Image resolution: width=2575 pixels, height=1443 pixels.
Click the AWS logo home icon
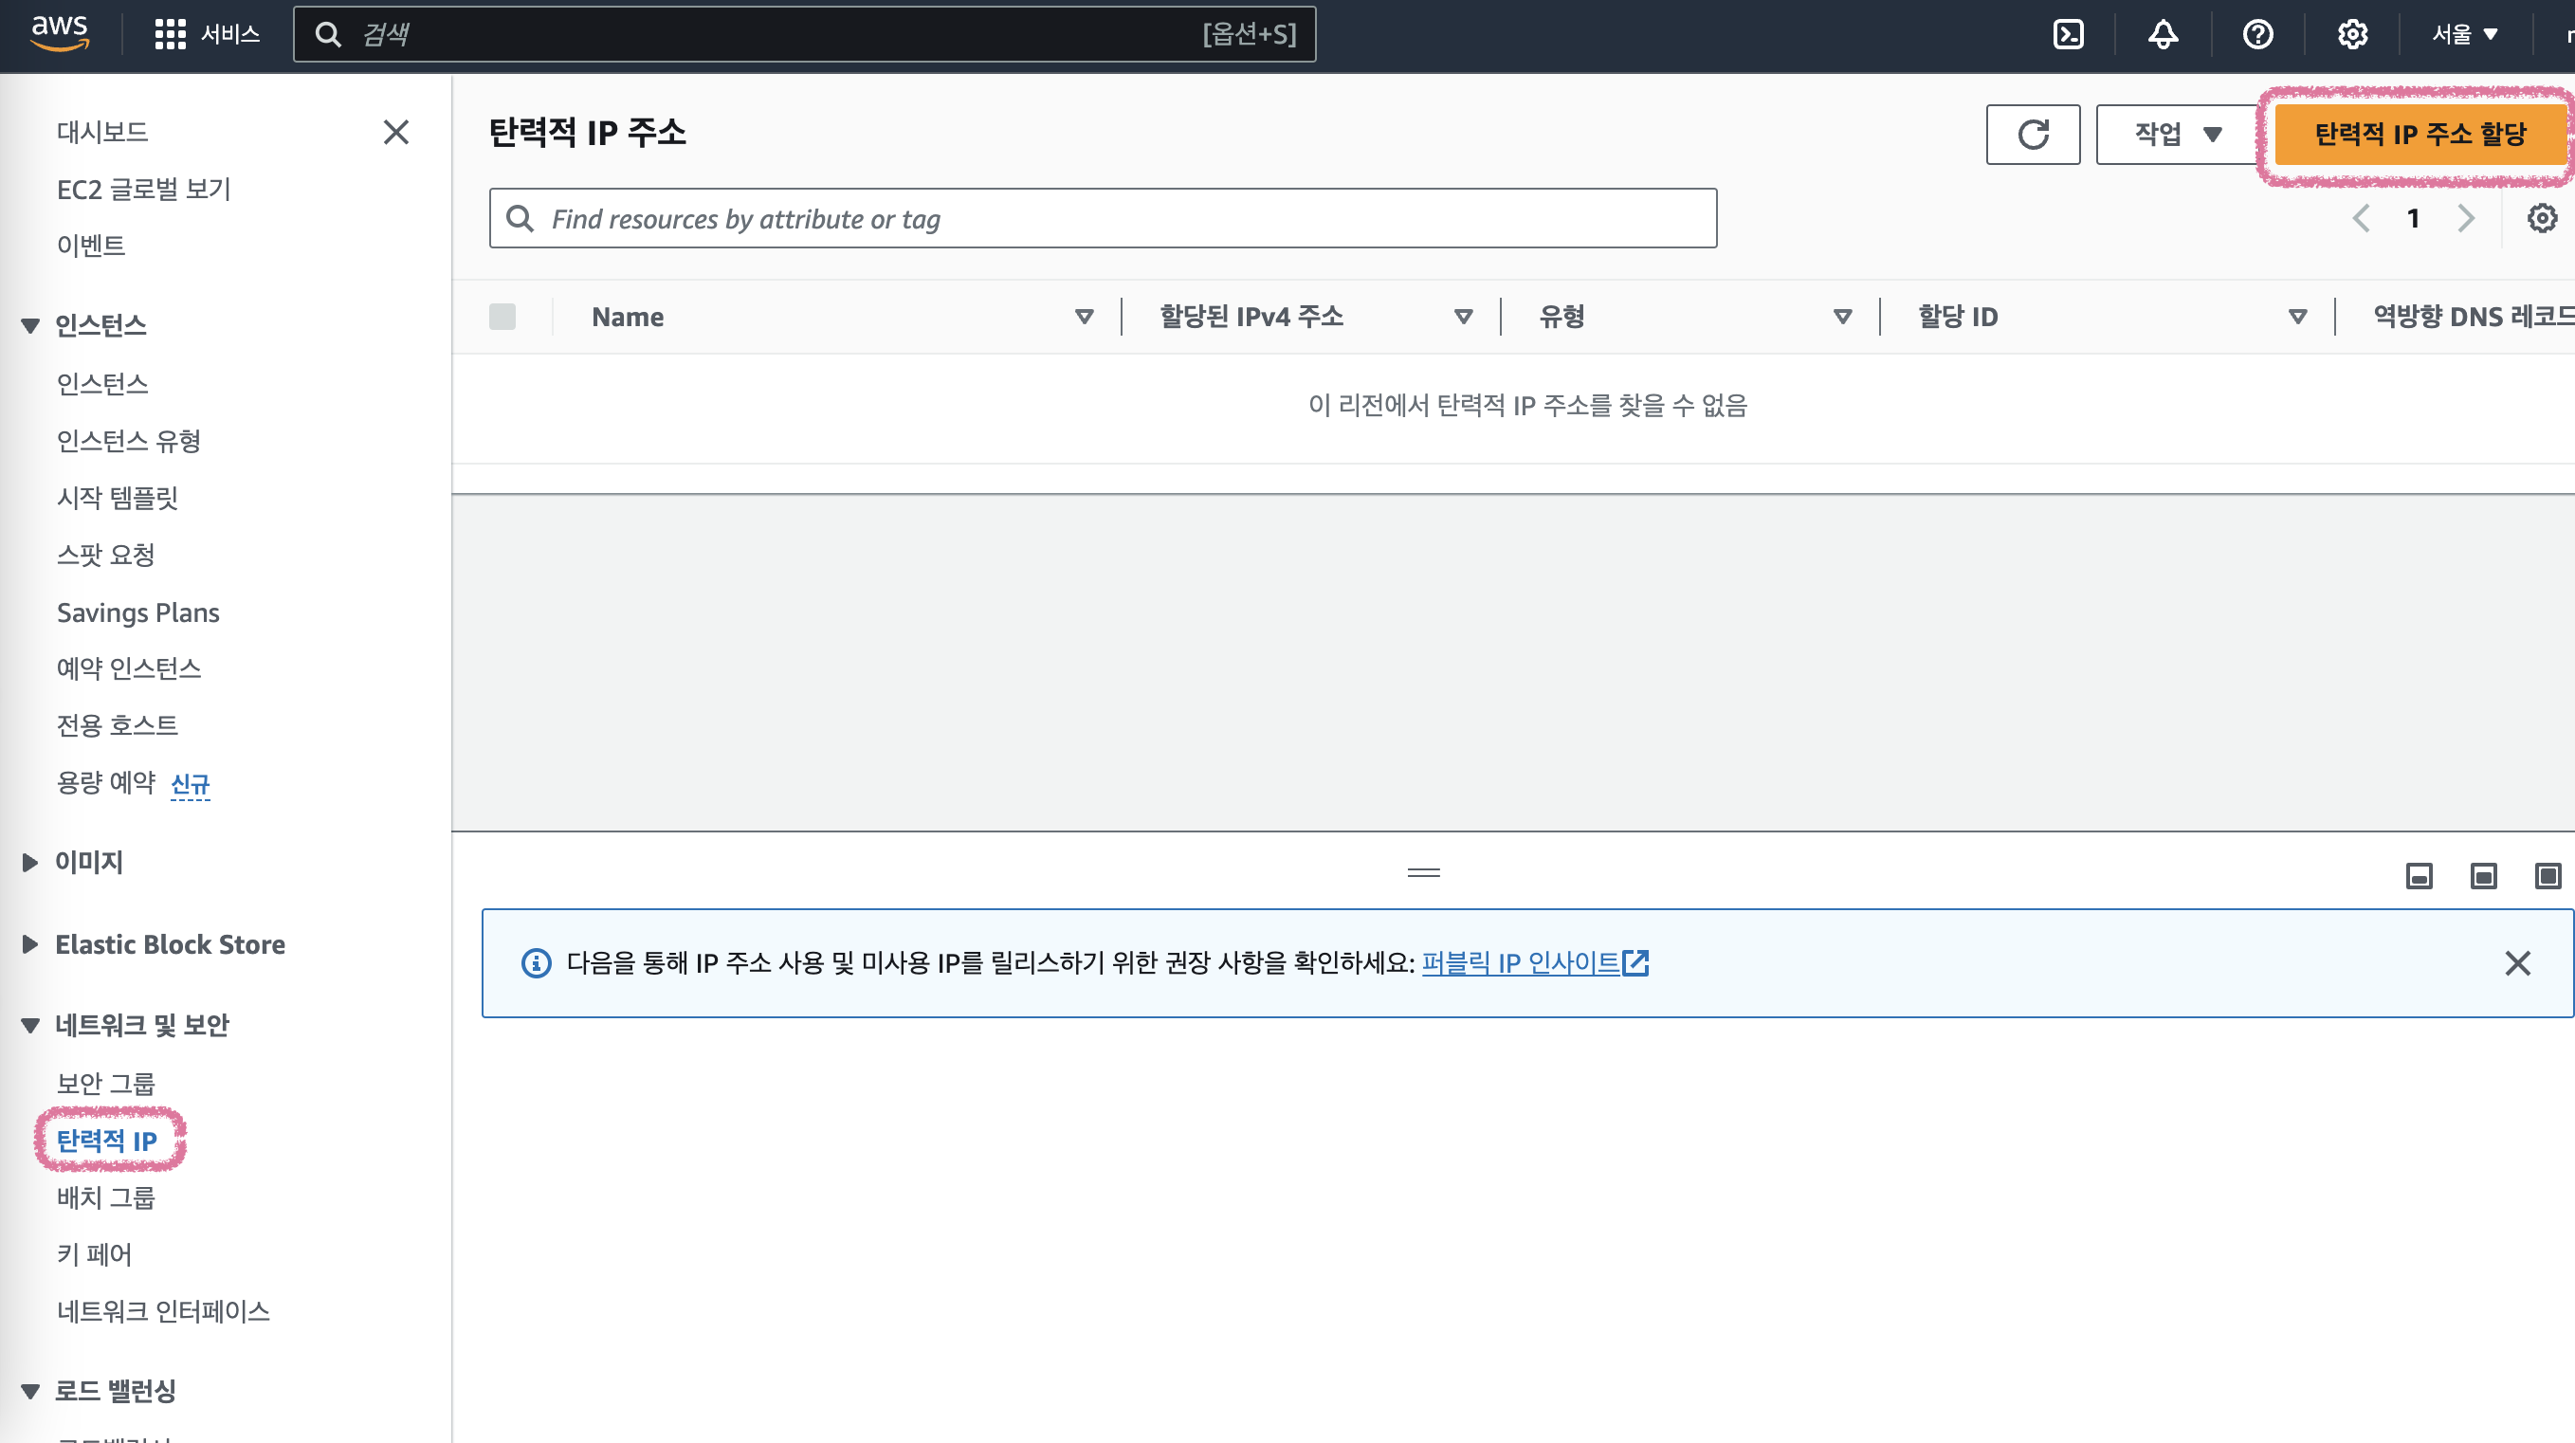pos(60,32)
